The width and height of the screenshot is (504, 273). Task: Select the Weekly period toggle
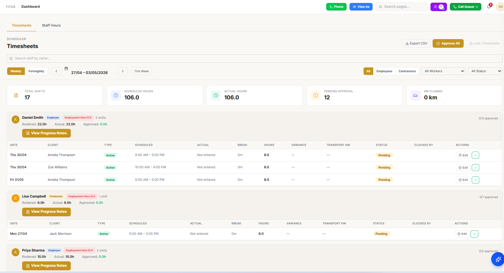(x=16, y=71)
